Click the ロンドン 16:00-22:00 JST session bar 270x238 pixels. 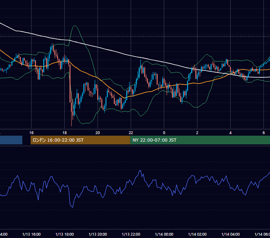pyautogui.click(x=80, y=140)
